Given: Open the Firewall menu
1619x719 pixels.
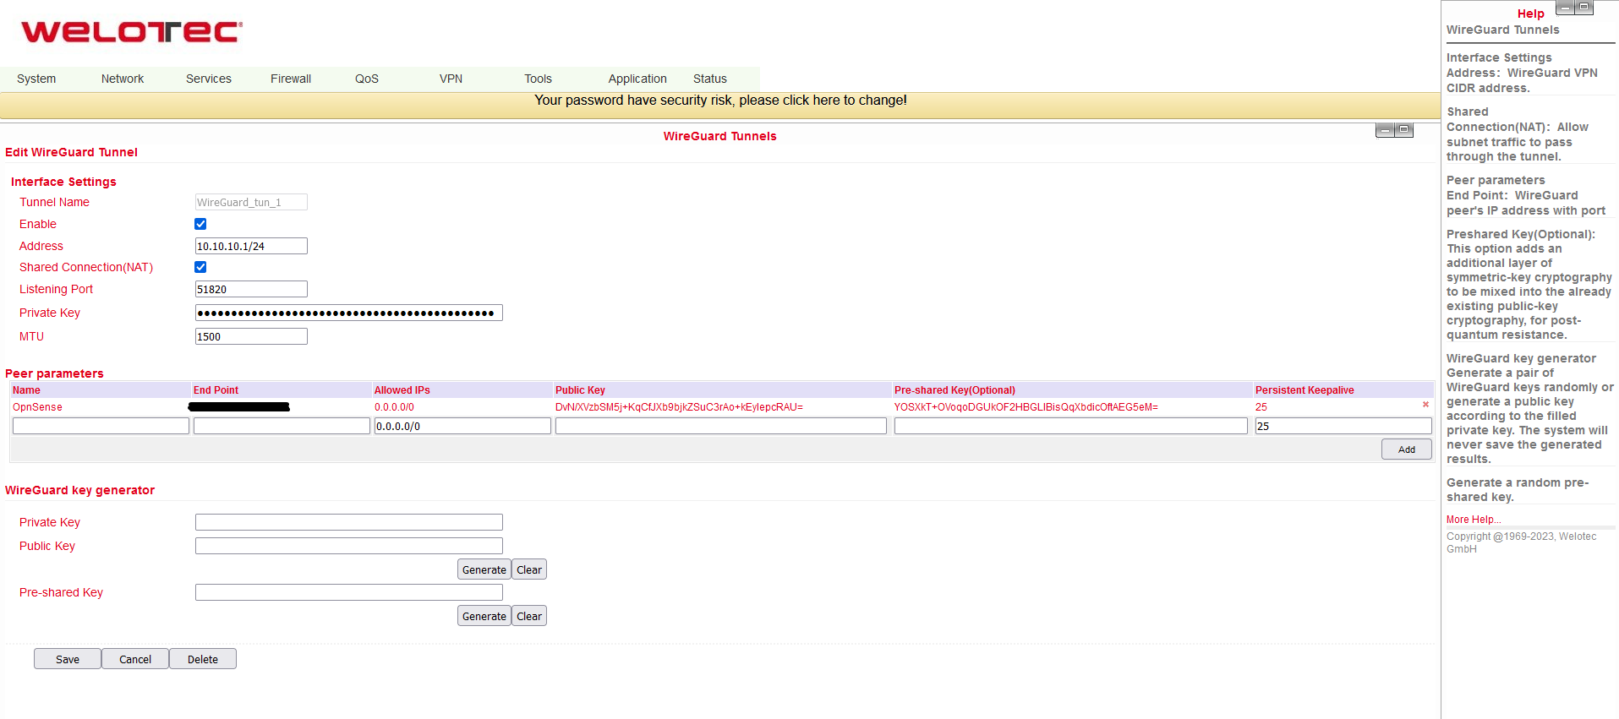Looking at the screenshot, I should (x=291, y=79).
